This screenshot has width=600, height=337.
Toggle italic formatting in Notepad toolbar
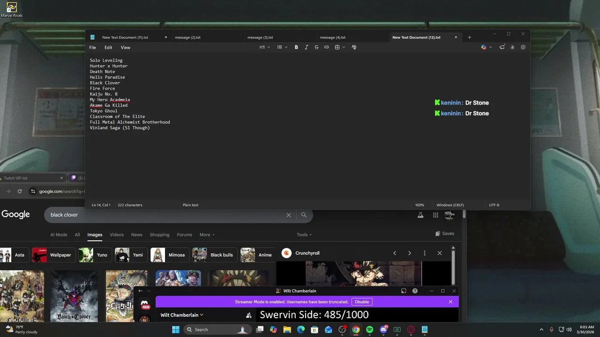pyautogui.click(x=307, y=47)
